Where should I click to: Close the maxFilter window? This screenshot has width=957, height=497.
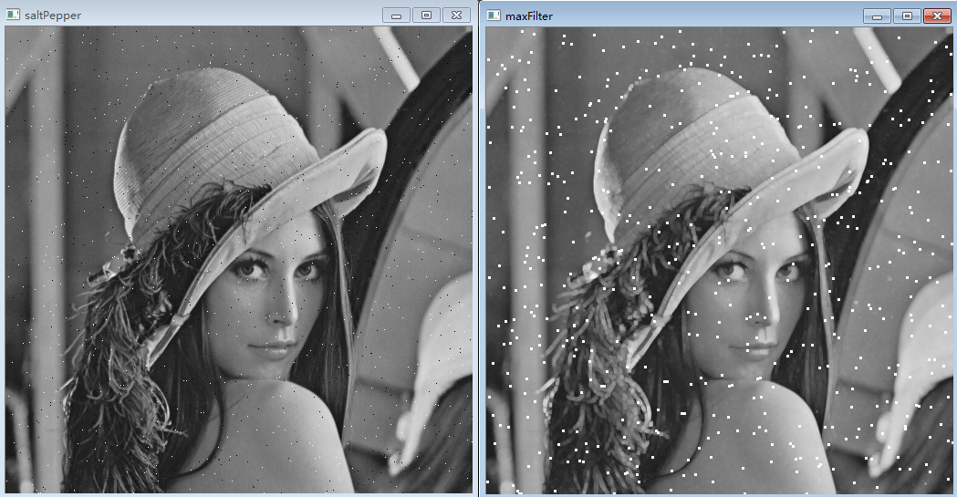[x=938, y=16]
